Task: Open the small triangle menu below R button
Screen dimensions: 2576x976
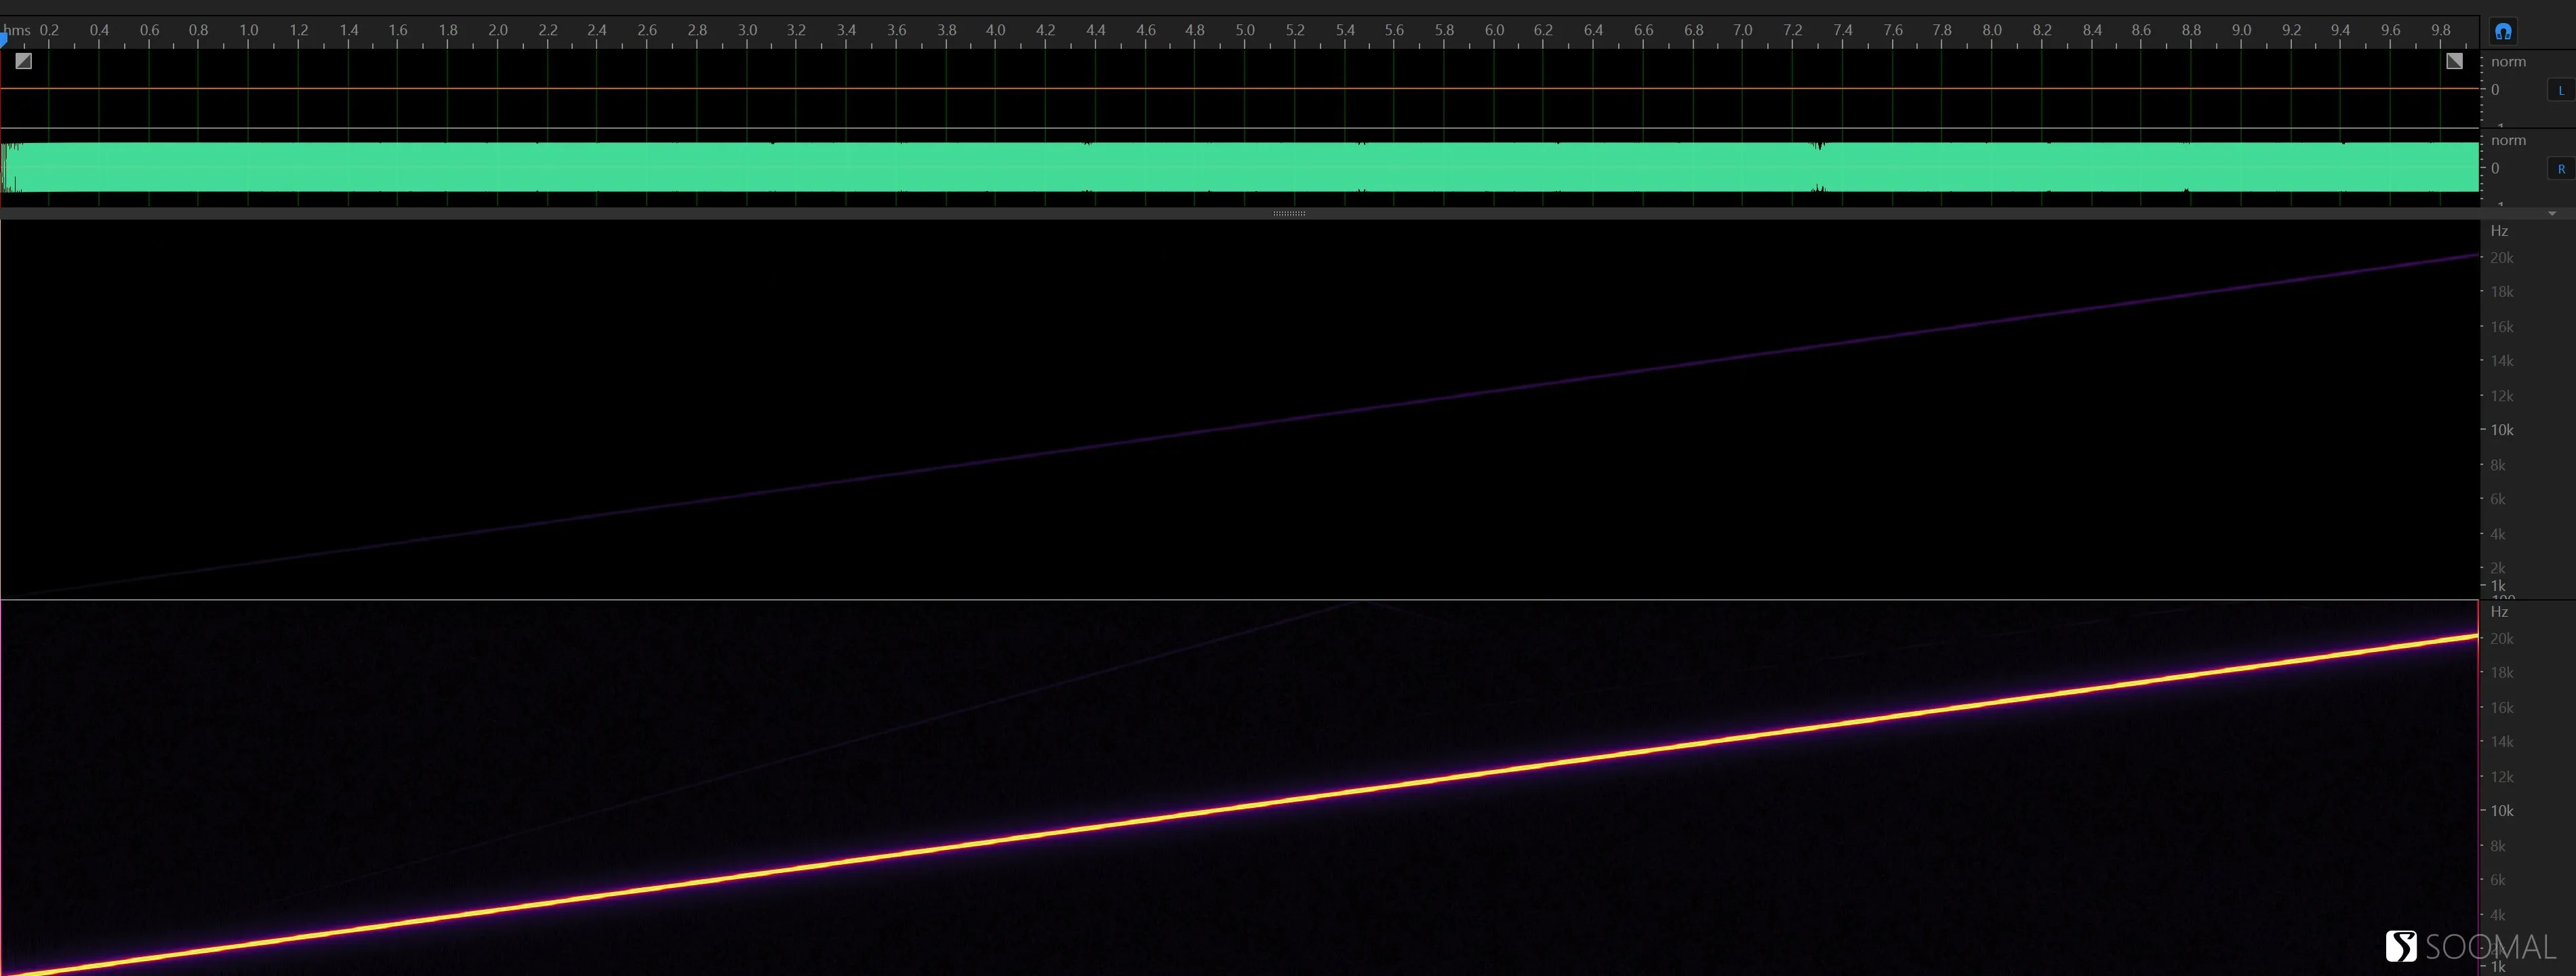Action: (2552, 213)
